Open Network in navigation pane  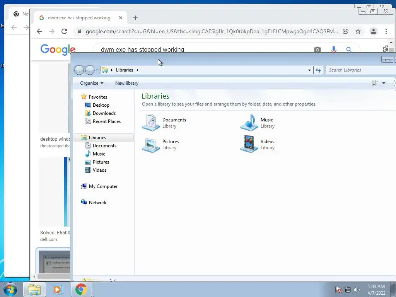[x=94, y=203]
